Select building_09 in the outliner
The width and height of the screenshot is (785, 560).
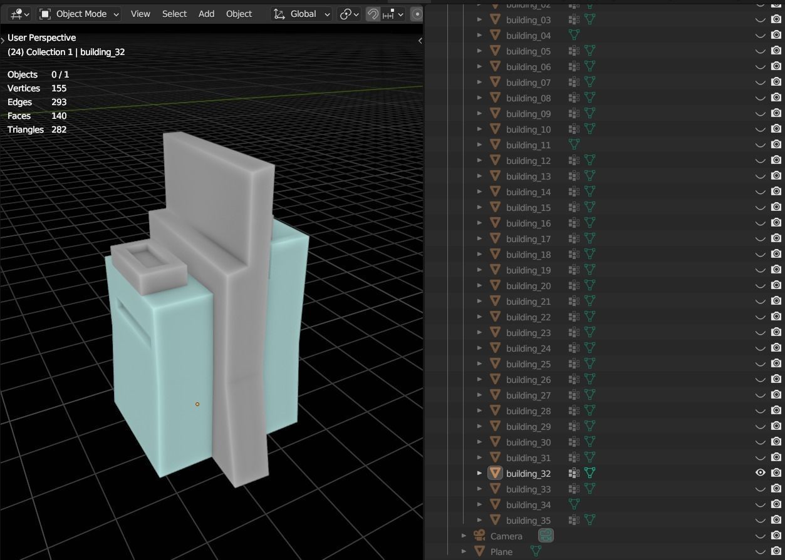click(x=528, y=113)
